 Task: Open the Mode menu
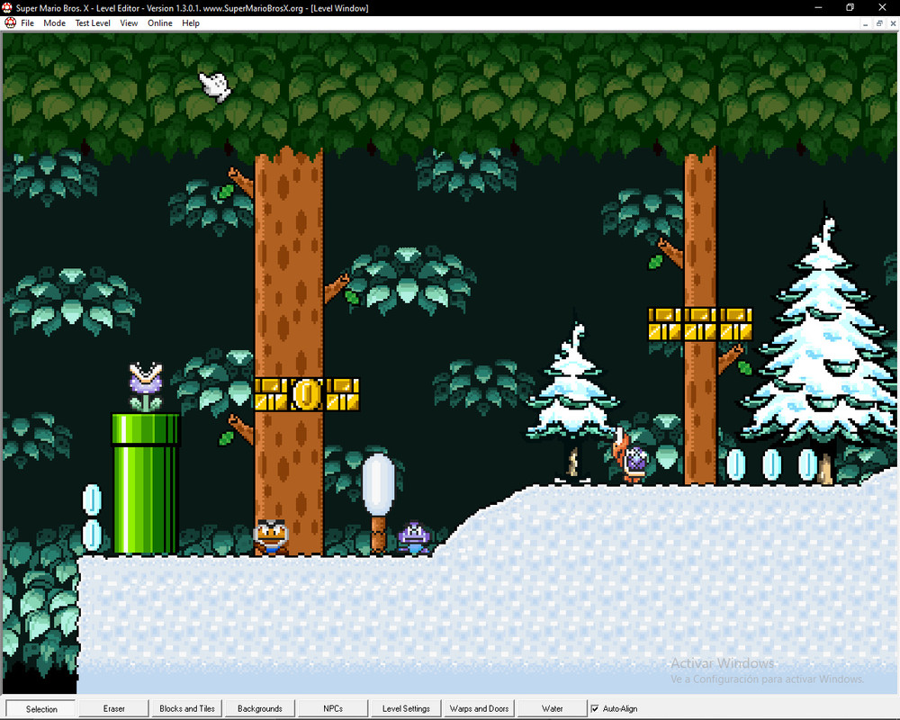tap(55, 23)
